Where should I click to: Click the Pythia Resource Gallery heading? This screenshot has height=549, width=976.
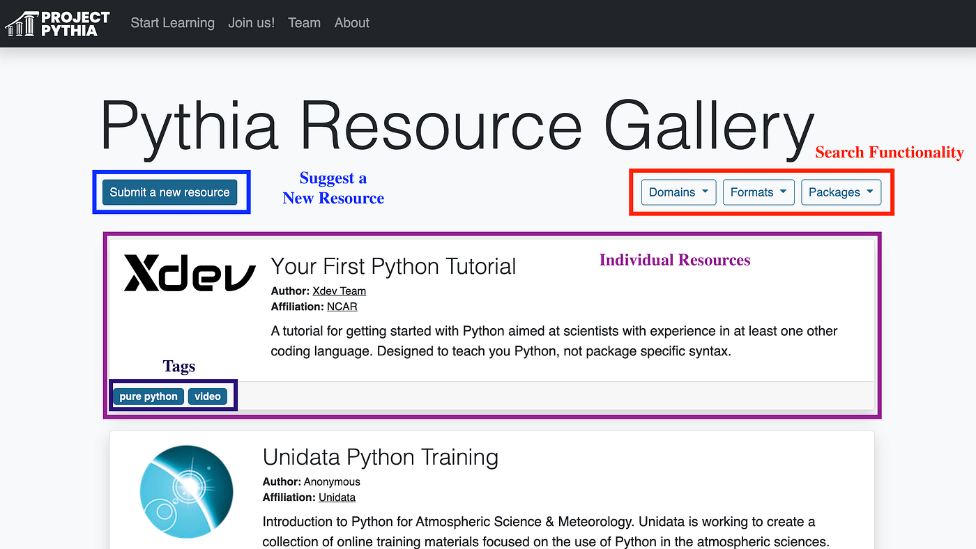click(457, 124)
